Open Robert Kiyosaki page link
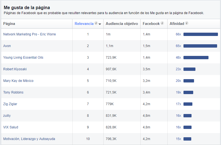Screen dimensions: 221x145 pyautogui.click(x=15, y=69)
